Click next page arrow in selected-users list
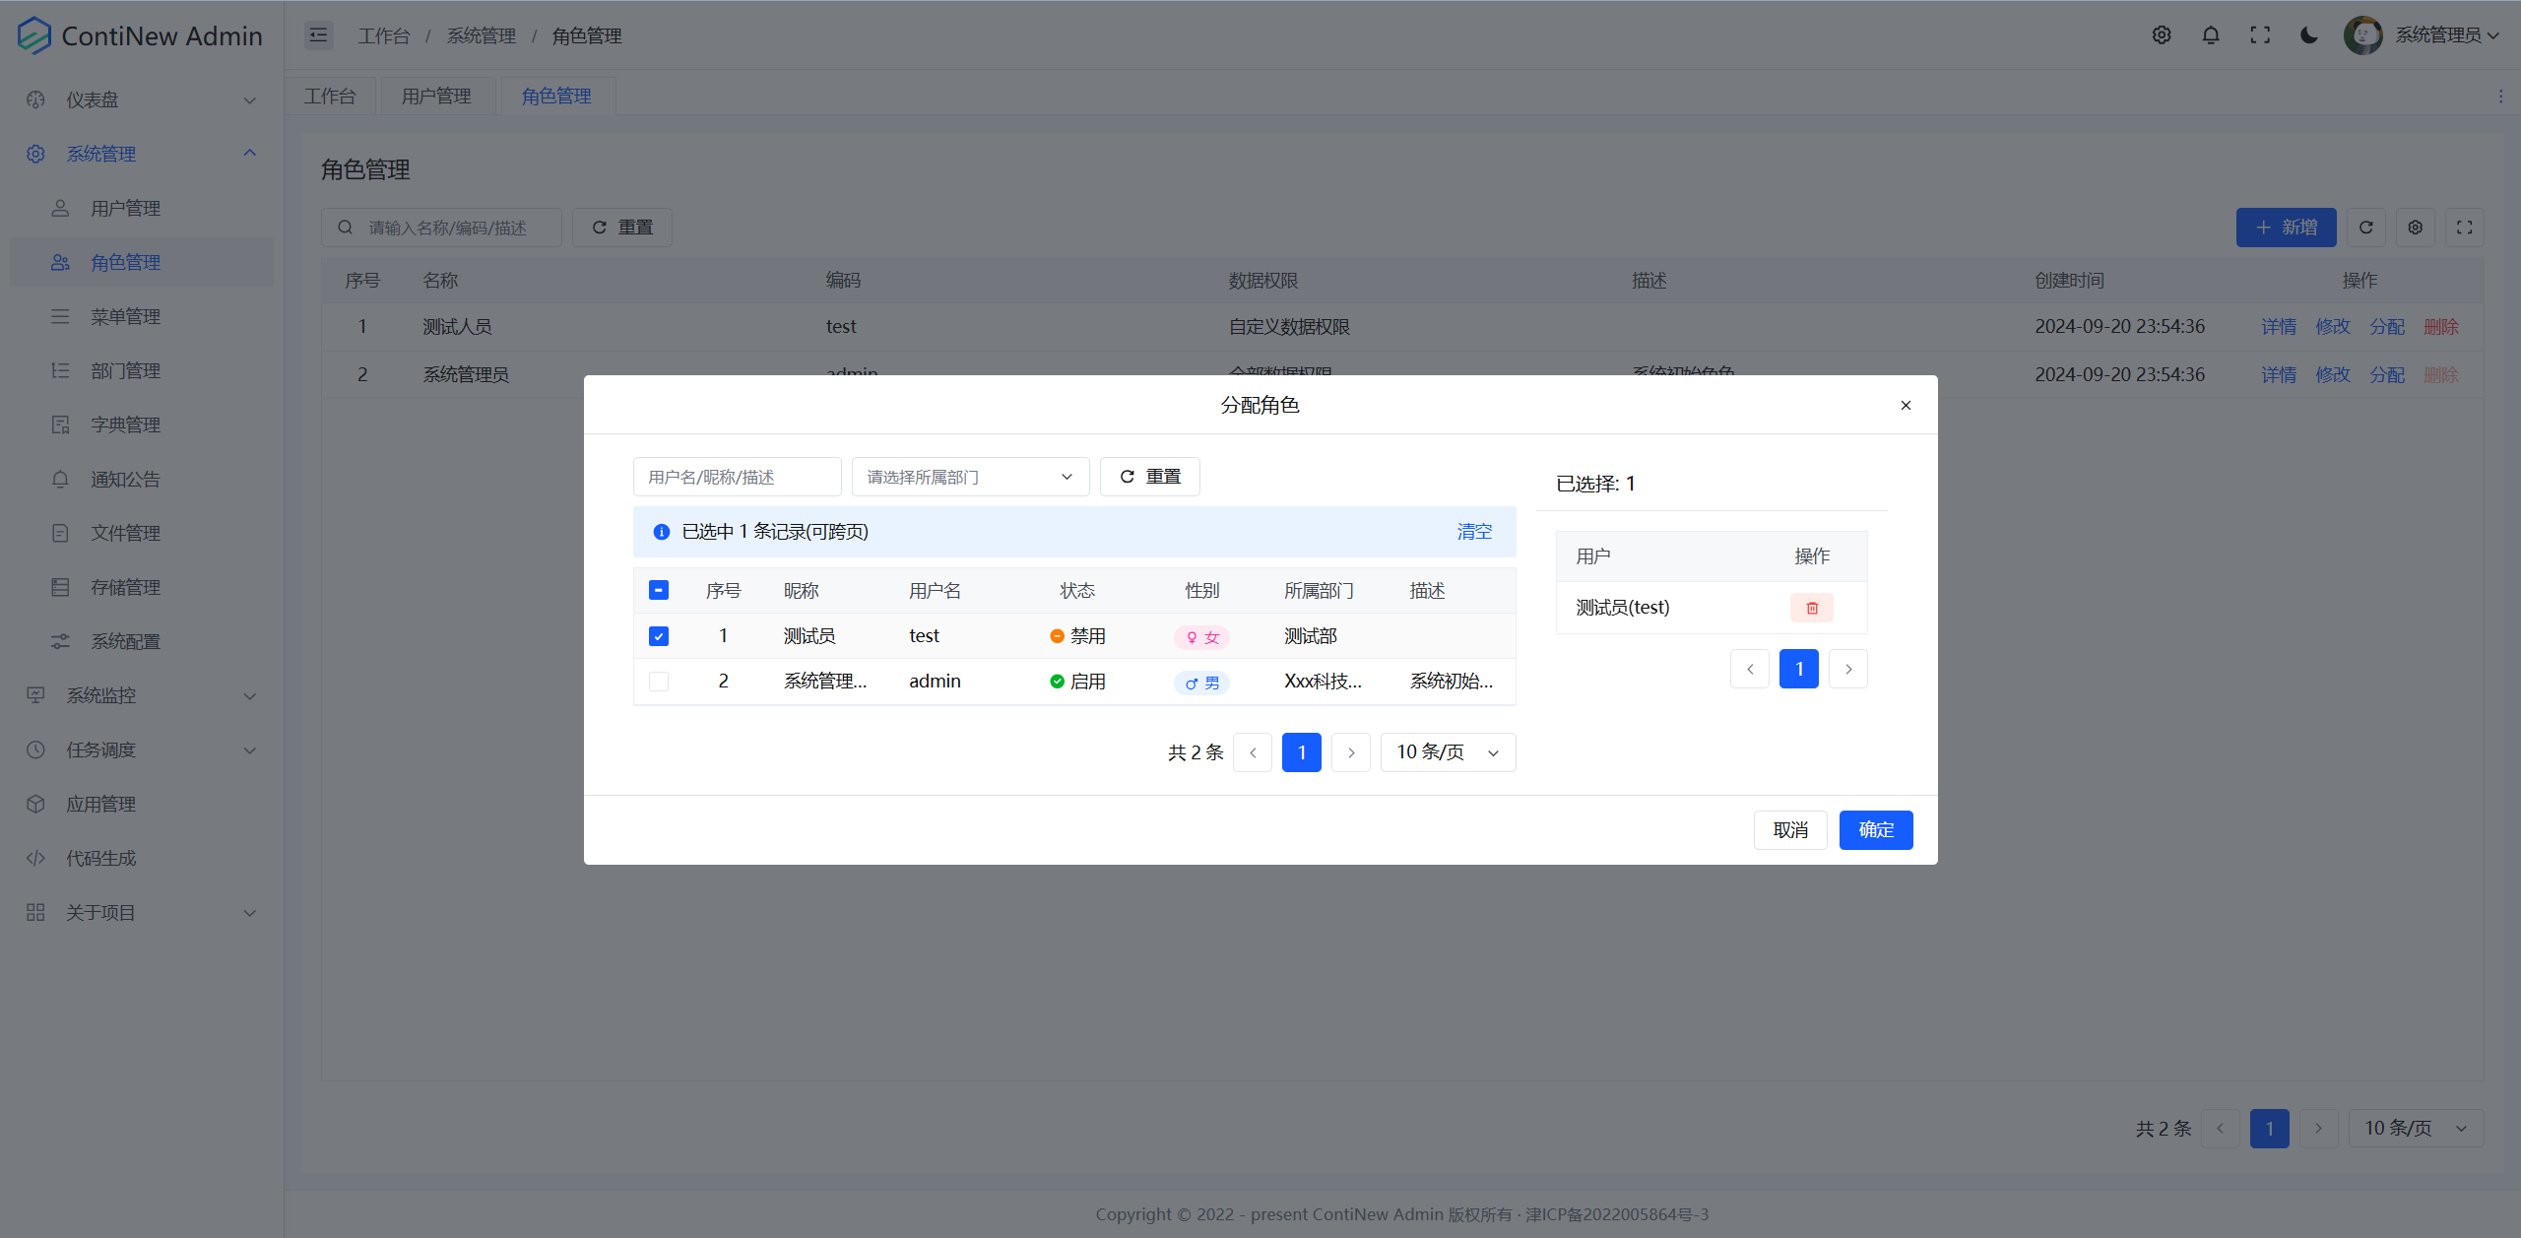 coord(1848,670)
